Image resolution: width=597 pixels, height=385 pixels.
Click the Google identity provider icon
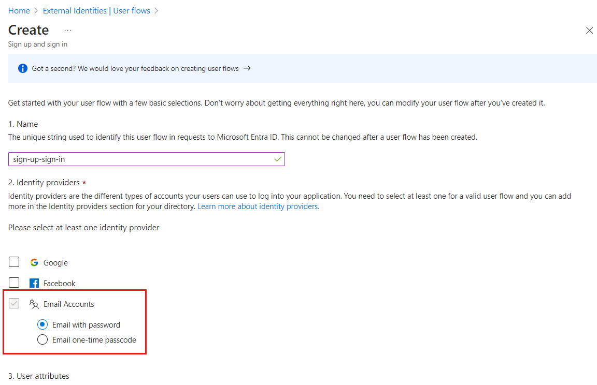pos(34,262)
